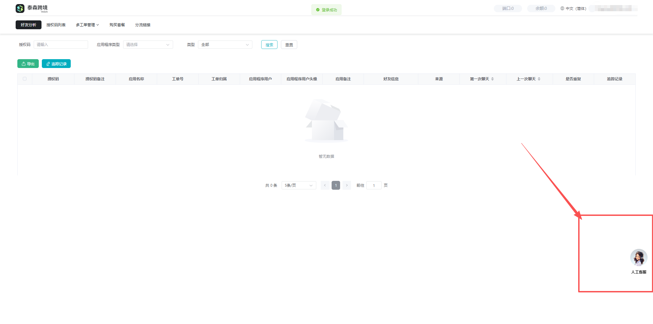Go to the next page arrow
653x324 pixels.
tap(347, 185)
